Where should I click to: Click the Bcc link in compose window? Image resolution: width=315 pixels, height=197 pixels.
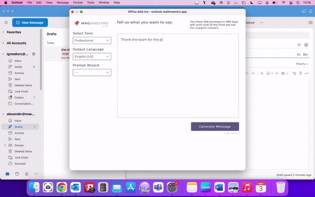click(306, 54)
